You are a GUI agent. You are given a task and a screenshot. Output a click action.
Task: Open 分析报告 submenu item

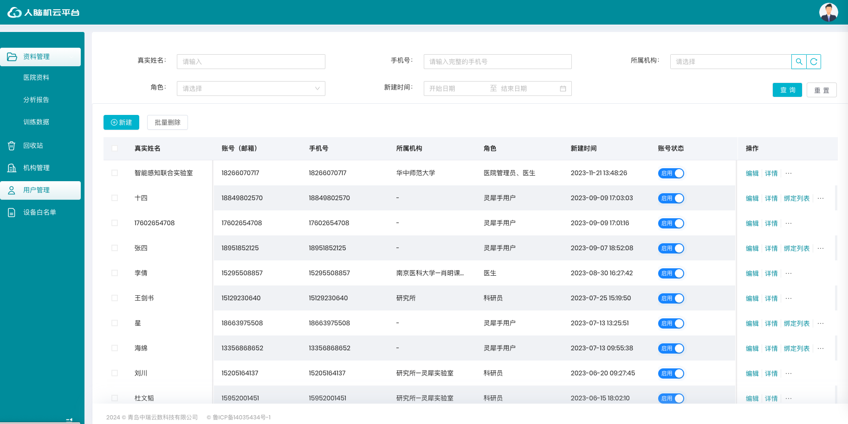click(x=36, y=100)
